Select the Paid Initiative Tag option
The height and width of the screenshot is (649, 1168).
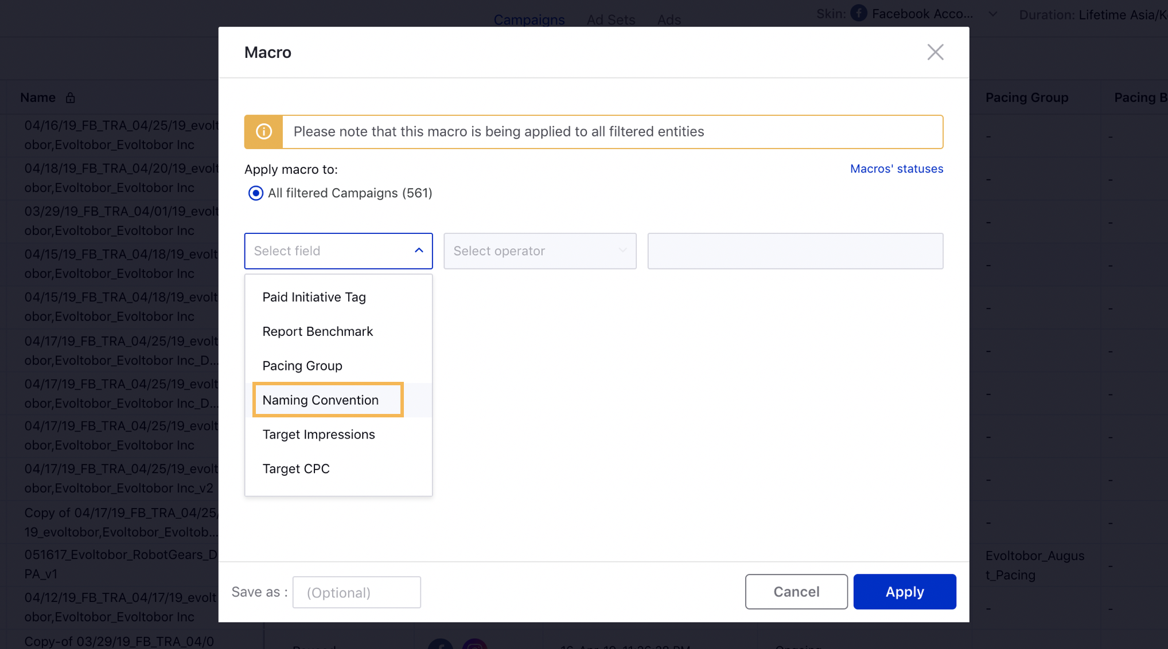coord(314,296)
